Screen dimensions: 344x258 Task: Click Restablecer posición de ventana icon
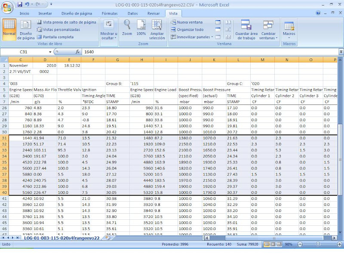(x=228, y=37)
